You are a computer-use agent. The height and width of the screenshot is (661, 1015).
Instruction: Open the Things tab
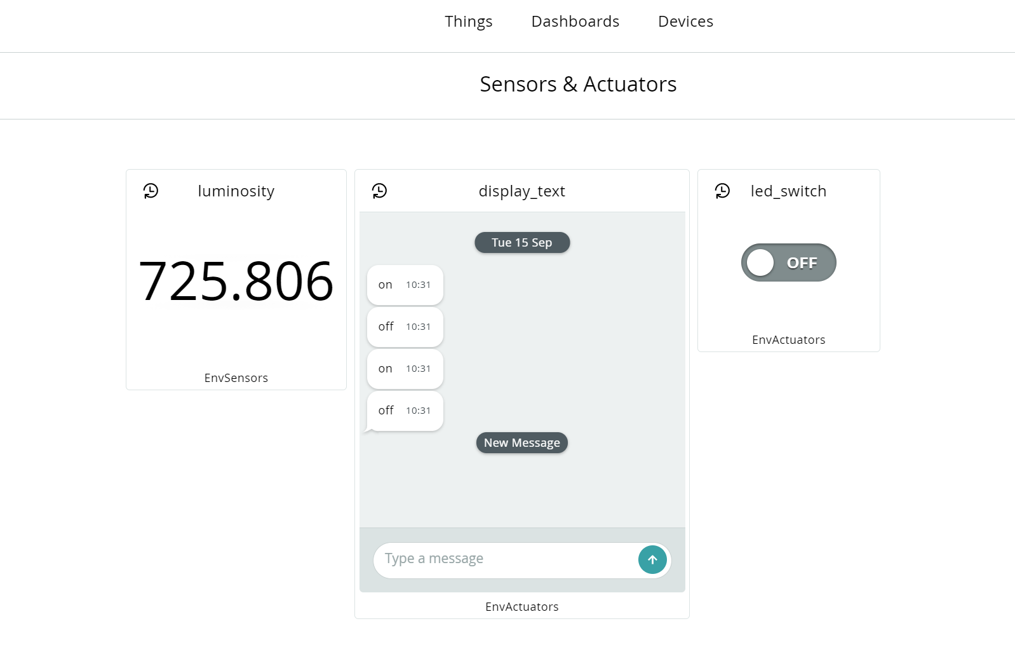[x=469, y=22]
